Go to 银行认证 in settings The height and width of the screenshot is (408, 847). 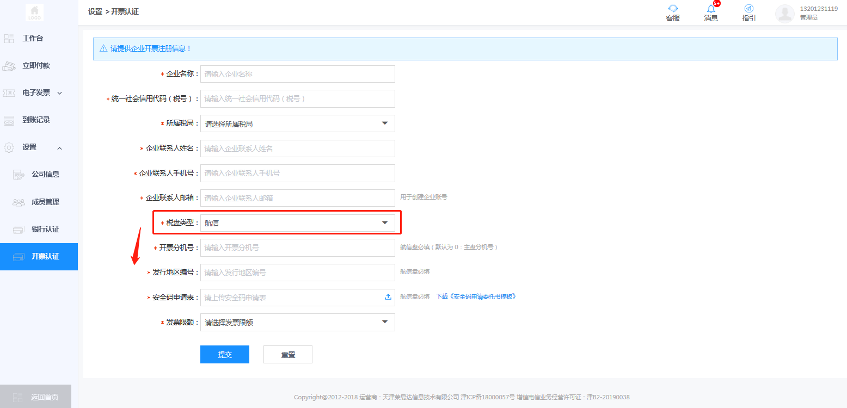pos(45,230)
